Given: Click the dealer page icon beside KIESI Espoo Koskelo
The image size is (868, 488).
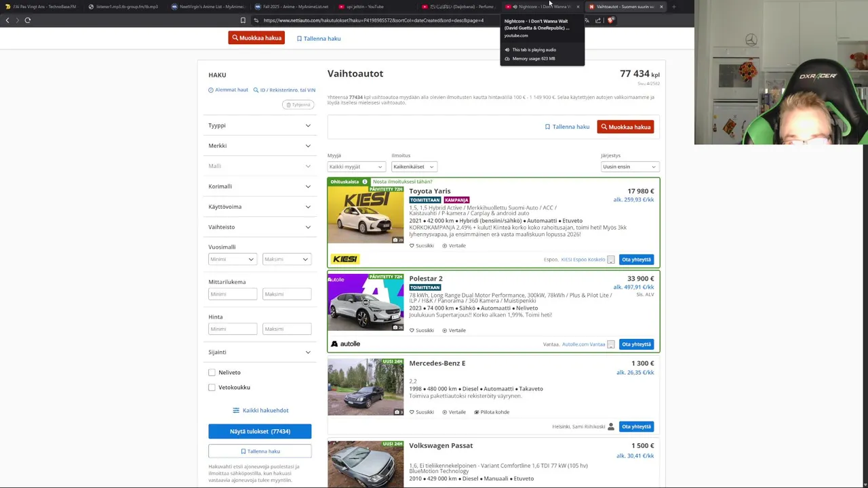Looking at the screenshot, I should [x=611, y=260].
